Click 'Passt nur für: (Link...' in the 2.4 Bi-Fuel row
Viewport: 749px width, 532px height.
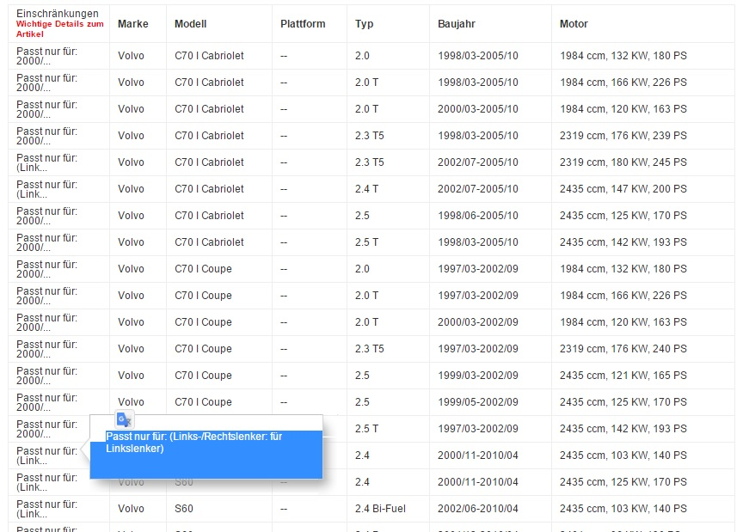(x=46, y=509)
